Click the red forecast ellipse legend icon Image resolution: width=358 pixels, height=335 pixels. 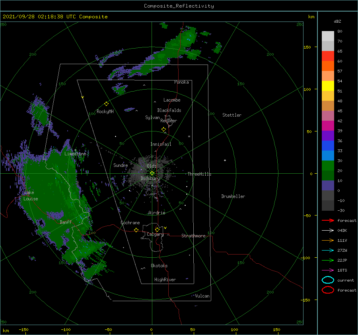click(x=328, y=290)
